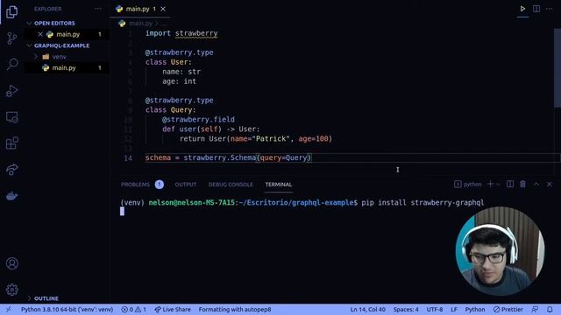Click the 'class Query:' line
The image size is (561, 315).
[x=170, y=110]
